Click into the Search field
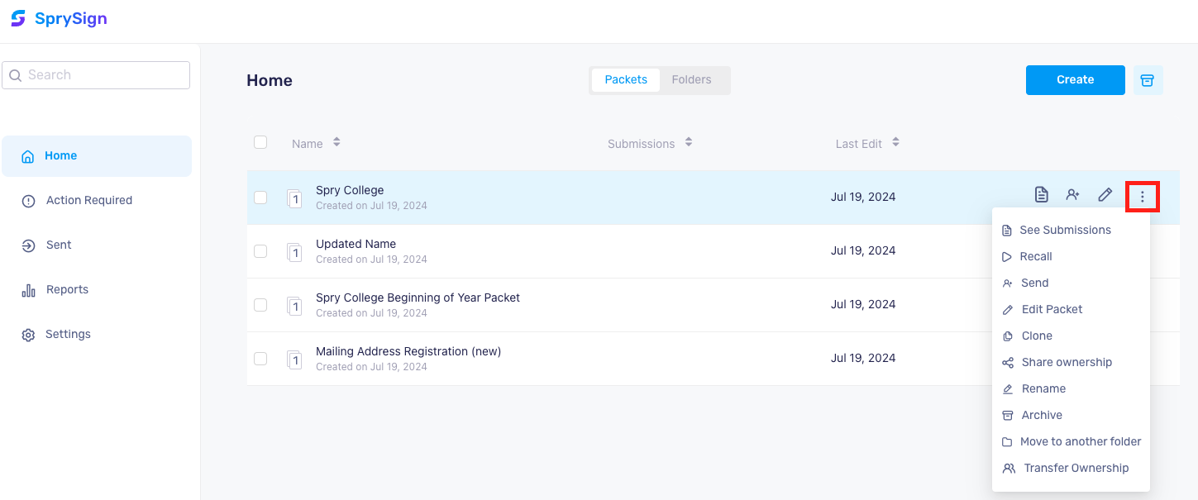Image resolution: width=1198 pixels, height=500 pixels. tap(96, 75)
